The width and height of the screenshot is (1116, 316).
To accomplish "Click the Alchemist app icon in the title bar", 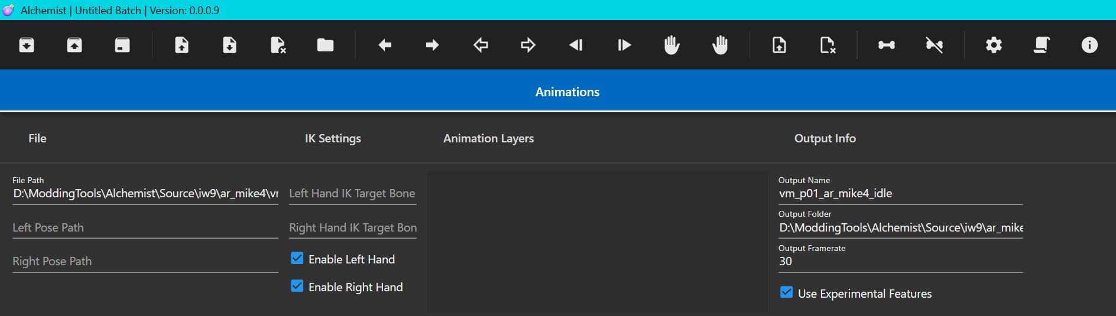I will pyautogui.click(x=8, y=10).
